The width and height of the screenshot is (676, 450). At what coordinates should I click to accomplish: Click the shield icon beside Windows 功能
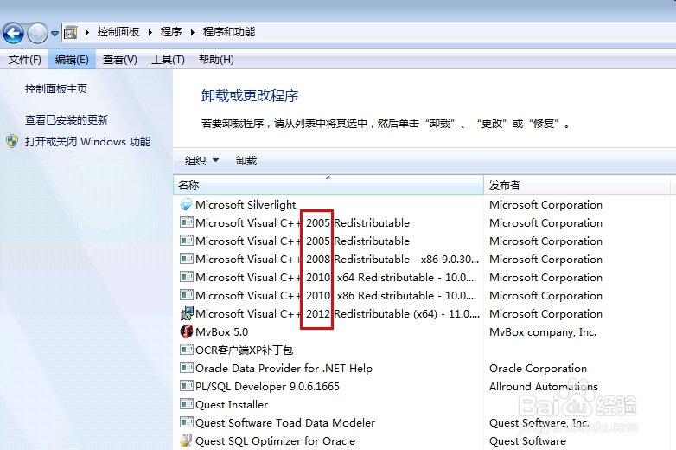pyautogui.click(x=12, y=141)
